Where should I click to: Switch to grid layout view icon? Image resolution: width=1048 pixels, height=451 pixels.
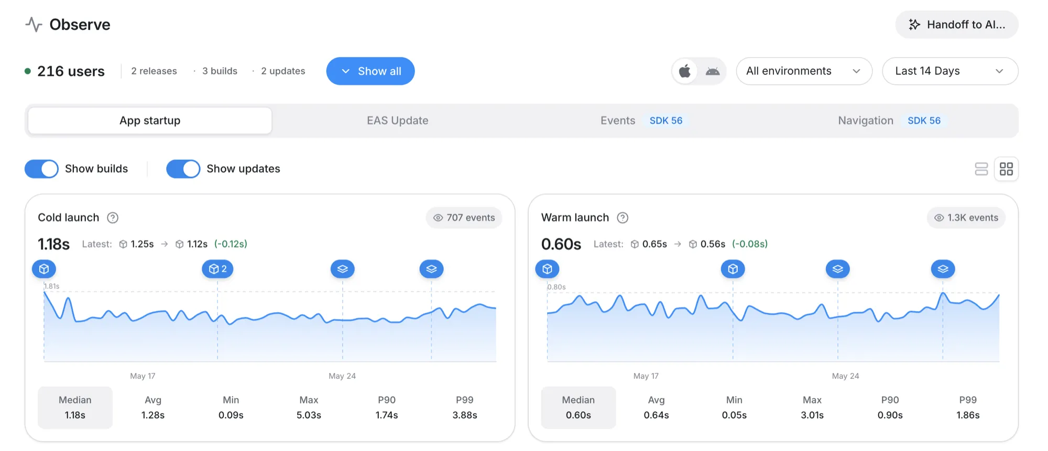[x=1006, y=169]
